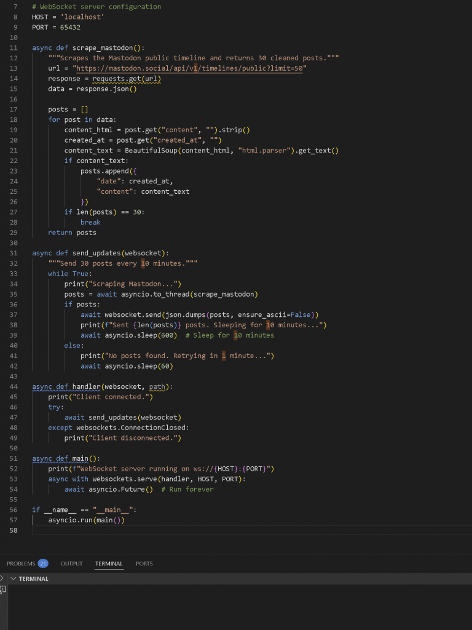Click the comment '# WebSocket server configuration'

point(96,7)
